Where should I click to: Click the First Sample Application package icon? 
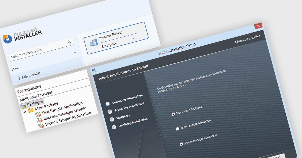38,114
